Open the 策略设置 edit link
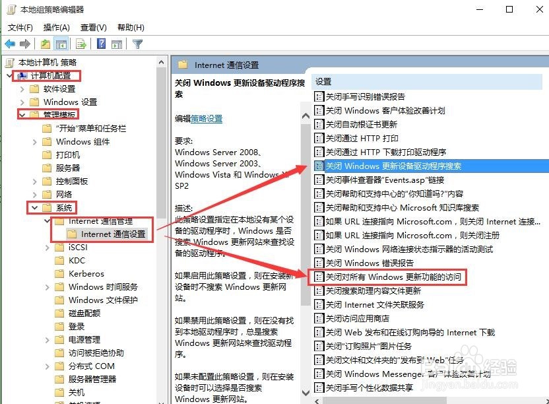The width and height of the screenshot is (549, 404). (207, 119)
